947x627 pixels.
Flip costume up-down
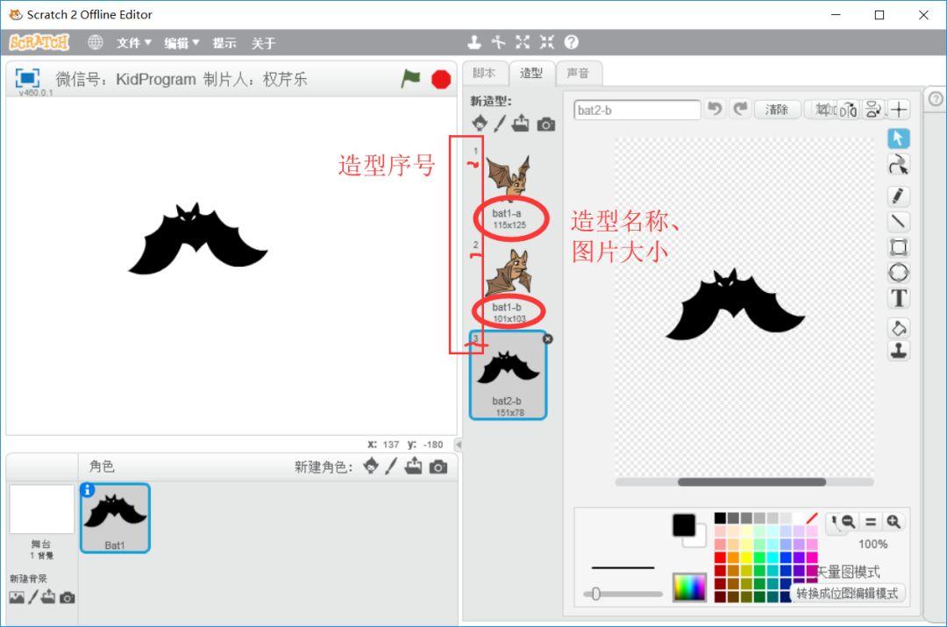click(x=872, y=110)
